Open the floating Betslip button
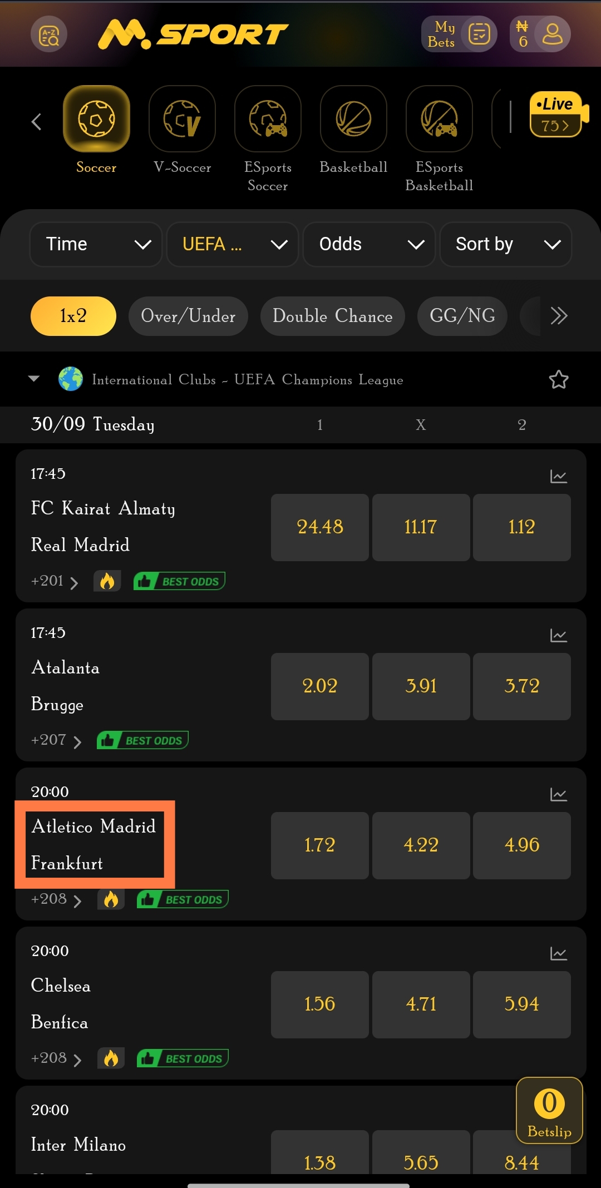 [549, 1110]
